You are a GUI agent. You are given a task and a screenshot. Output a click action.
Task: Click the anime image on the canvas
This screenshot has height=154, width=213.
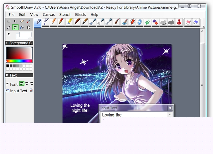[x=117, y=83]
